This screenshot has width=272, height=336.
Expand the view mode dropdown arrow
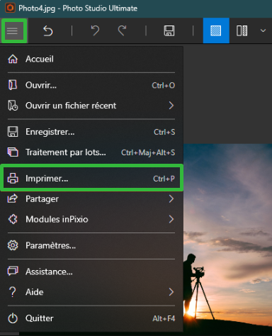click(x=263, y=30)
